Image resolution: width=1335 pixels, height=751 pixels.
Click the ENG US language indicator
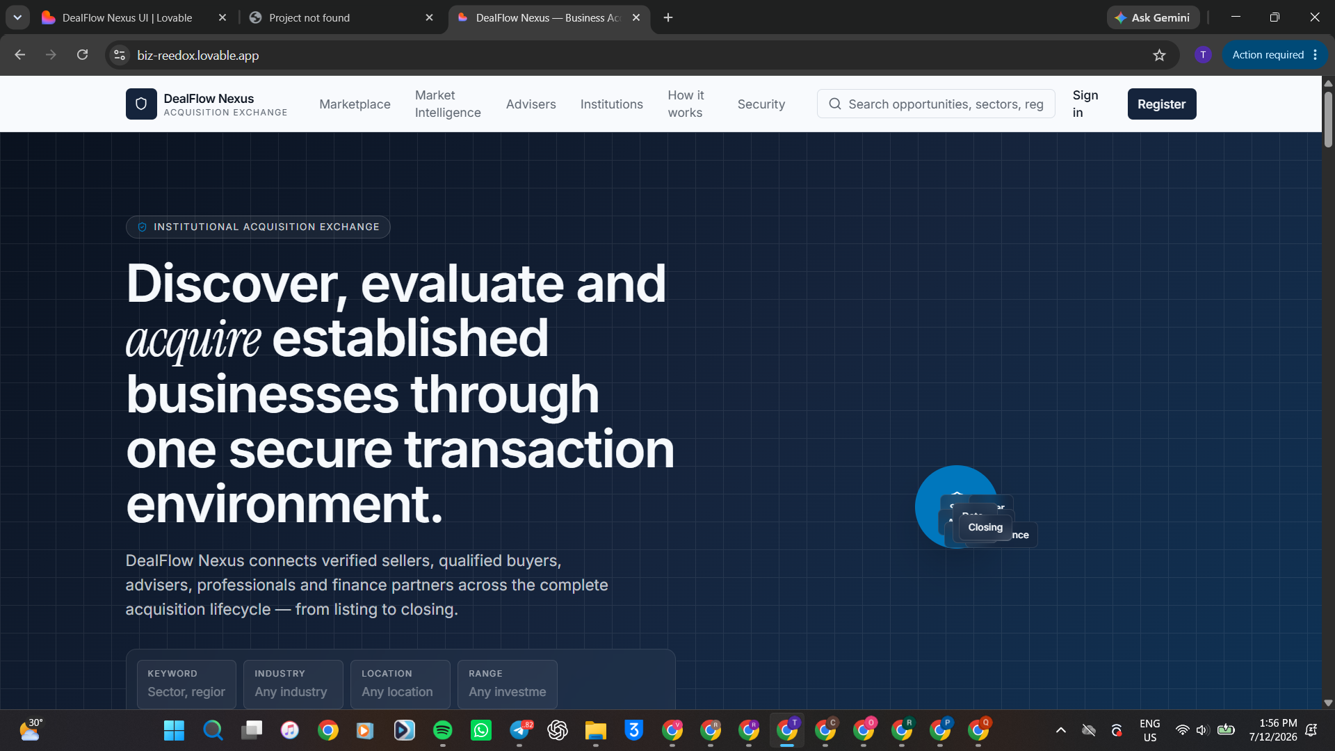(1150, 730)
